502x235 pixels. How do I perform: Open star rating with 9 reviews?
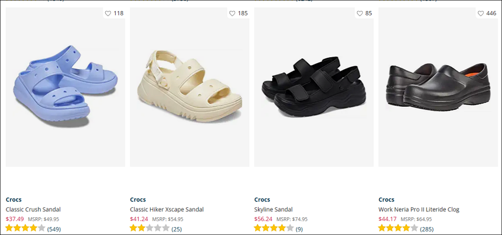(x=279, y=229)
